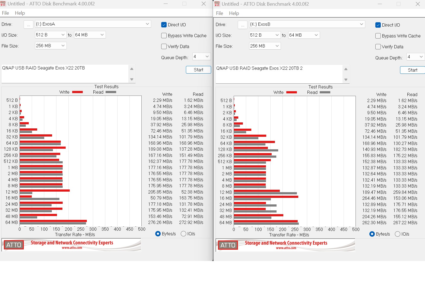Select the Bytes/s radio button in the ExosB window
The height and width of the screenshot is (282, 425).
coord(372,234)
